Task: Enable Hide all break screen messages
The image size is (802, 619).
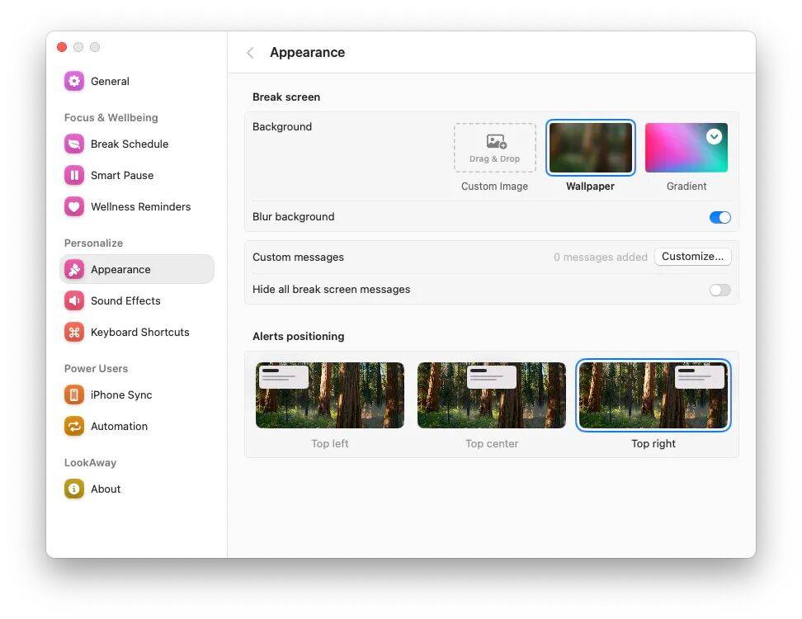Action: pos(719,290)
